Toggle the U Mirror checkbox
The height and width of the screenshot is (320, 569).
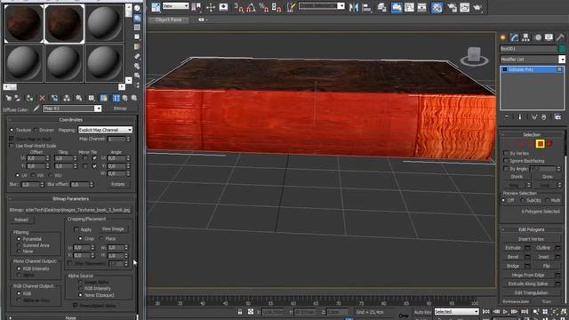pos(85,158)
